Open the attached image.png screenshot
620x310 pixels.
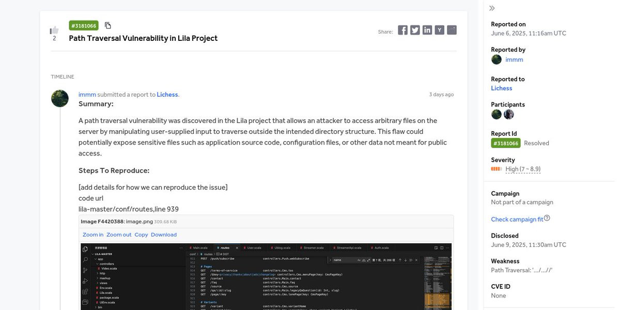click(x=267, y=276)
